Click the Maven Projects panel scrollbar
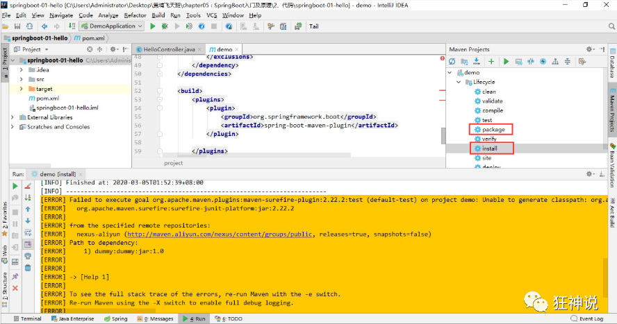The width and height of the screenshot is (617, 324). point(605,108)
